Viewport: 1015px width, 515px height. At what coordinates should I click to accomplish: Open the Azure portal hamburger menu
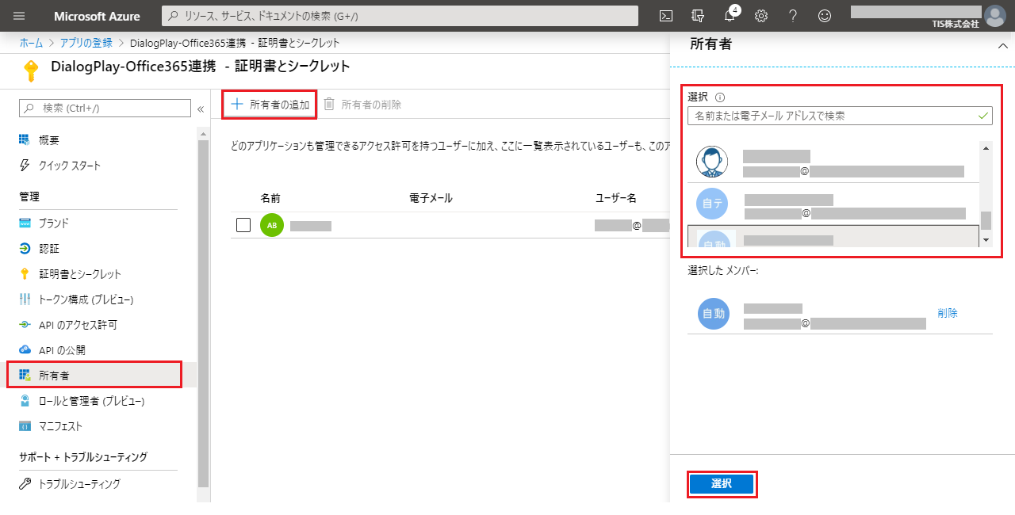tap(19, 16)
